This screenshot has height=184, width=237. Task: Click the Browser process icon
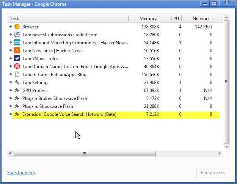tap(17, 27)
